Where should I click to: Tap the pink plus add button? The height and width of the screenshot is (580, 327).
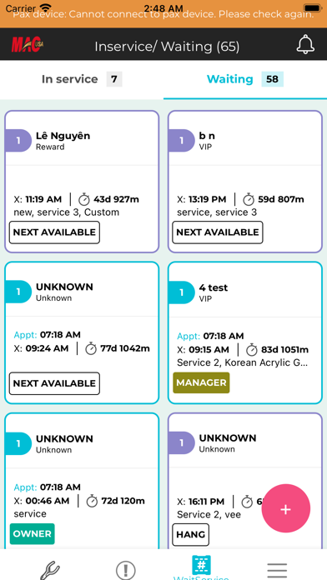point(285,509)
